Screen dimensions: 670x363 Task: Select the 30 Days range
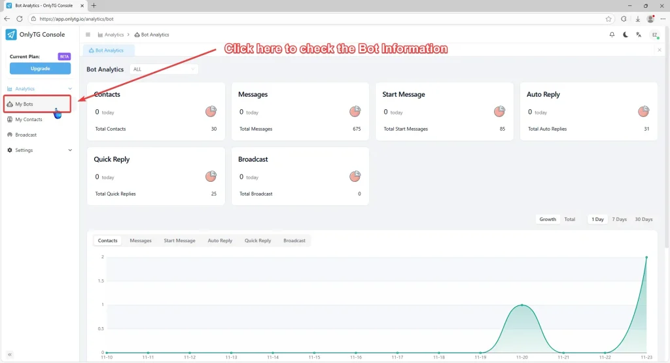coord(644,219)
